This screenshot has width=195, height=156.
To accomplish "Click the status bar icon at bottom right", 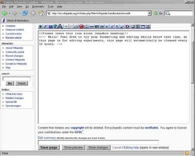I will tap(187, 153).
